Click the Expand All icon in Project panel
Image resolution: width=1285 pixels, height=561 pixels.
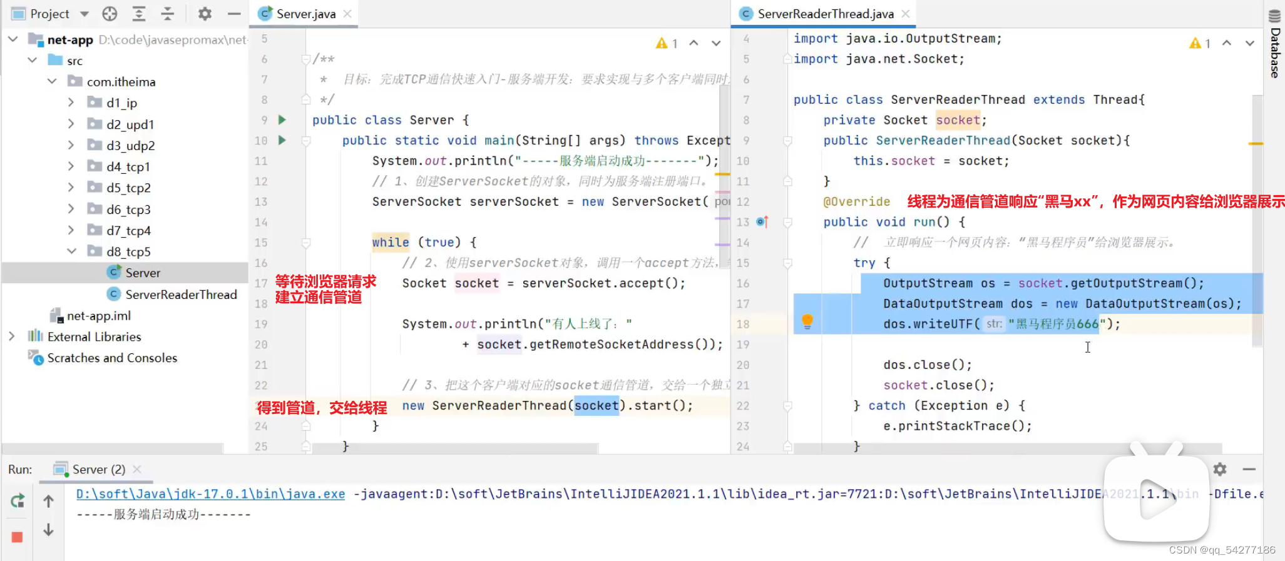[x=139, y=14]
